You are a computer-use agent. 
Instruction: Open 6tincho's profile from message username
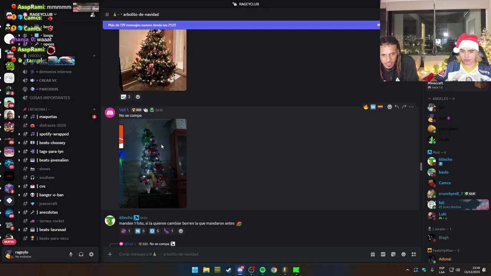tap(125, 218)
